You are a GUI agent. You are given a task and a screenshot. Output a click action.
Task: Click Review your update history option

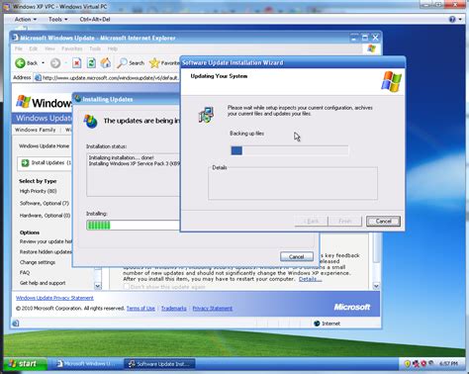click(x=46, y=241)
